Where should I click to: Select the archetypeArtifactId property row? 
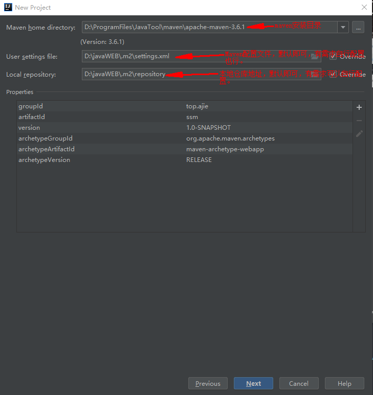(185, 149)
